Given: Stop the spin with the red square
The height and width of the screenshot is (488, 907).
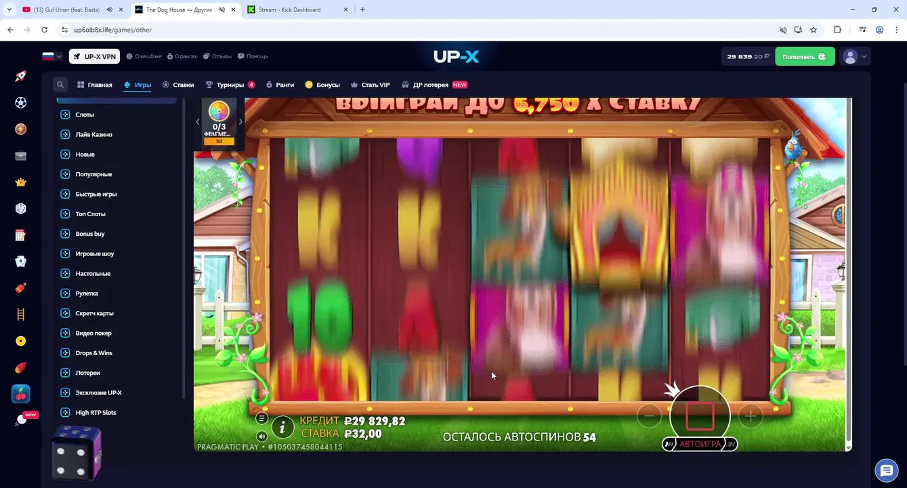Looking at the screenshot, I should [x=700, y=415].
